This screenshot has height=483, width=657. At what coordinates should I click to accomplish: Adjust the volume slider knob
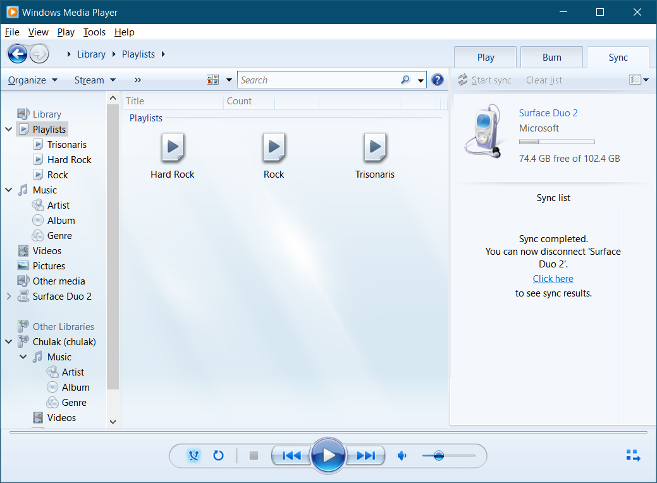(439, 455)
